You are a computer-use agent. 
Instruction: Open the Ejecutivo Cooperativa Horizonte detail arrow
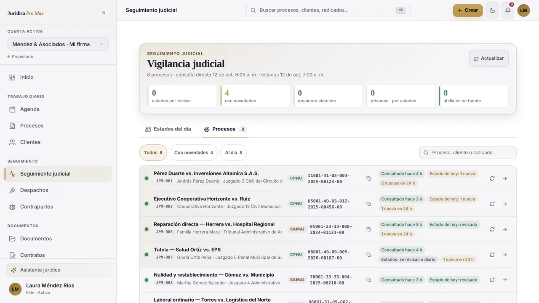(x=505, y=204)
